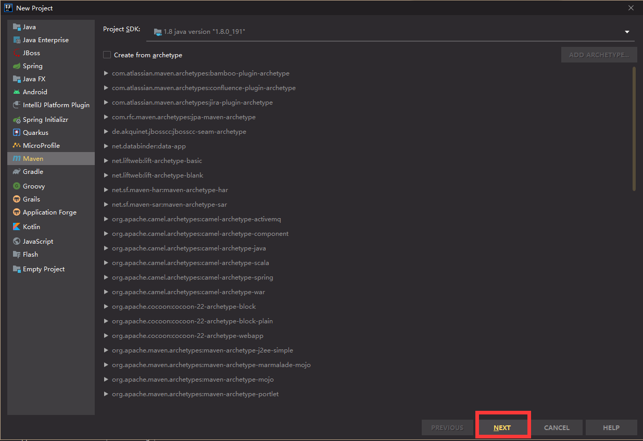643x441 pixels.
Task: Select cocoon-22-archetype-block row
Action: [x=368, y=307]
